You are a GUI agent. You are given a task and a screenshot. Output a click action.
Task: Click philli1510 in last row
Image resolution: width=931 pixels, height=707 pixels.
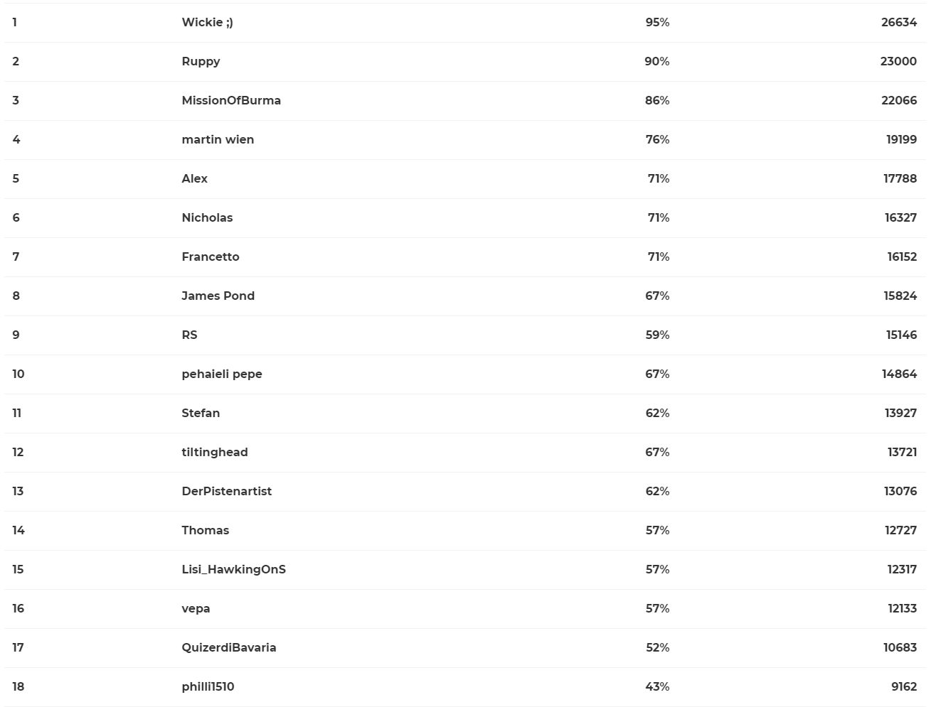[x=208, y=687]
